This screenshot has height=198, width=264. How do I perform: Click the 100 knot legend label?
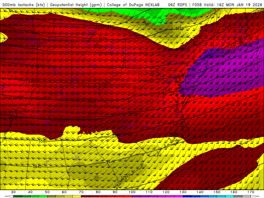tap(132, 192)
